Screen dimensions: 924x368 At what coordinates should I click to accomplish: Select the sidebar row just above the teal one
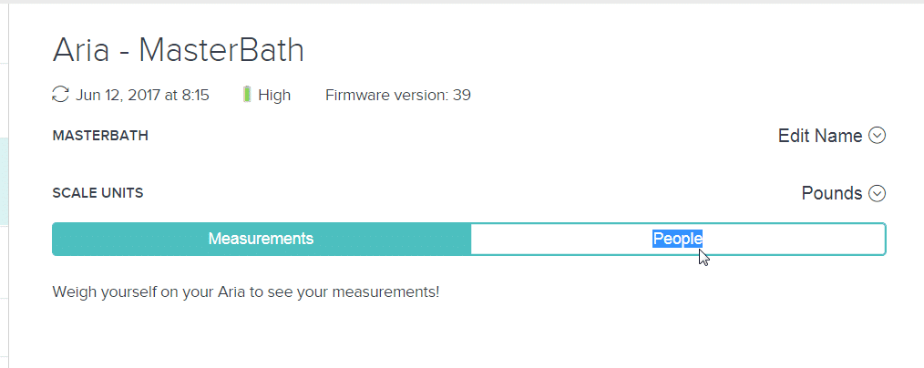click(4, 100)
